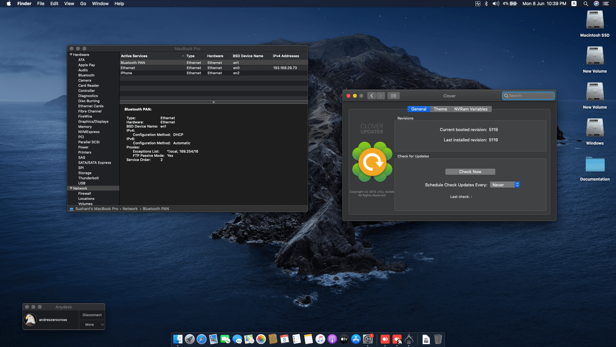Open Spotlight search in menu bar
Viewport: 616px width, 347px height.
coord(586,4)
